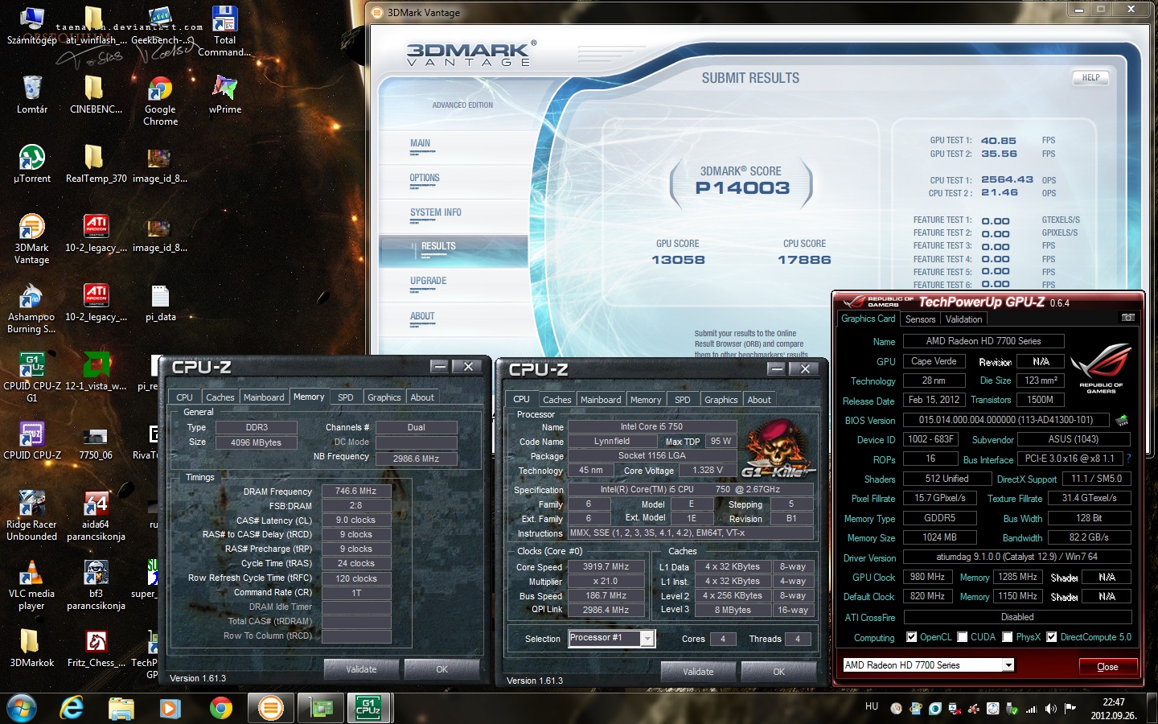Select the Ridge Racer Unbounded desktop icon
This screenshot has width=1158, height=724.
coord(32,516)
